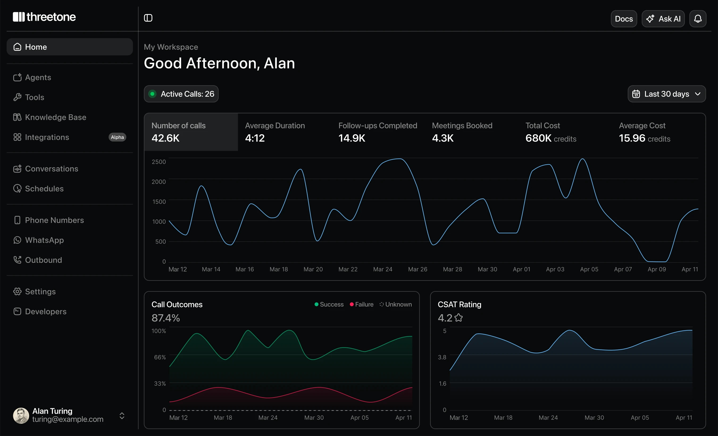Click the Outbound phone icon
Viewport: 718px width, 436px height.
coord(18,260)
